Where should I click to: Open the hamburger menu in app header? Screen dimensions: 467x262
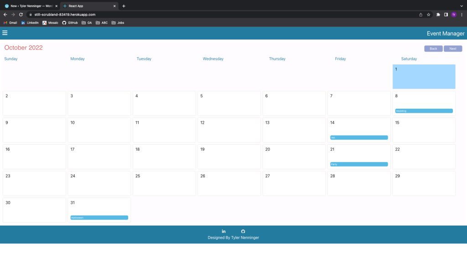pyautogui.click(x=5, y=33)
